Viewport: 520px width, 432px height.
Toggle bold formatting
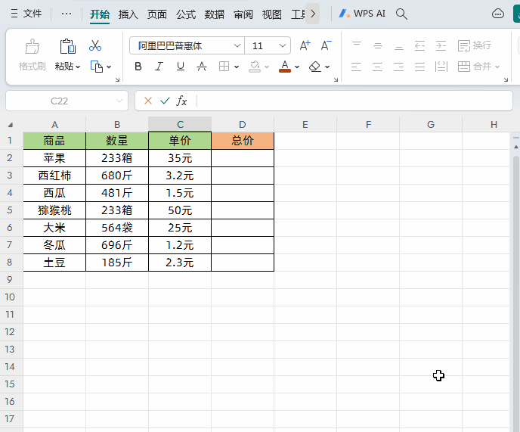138,67
